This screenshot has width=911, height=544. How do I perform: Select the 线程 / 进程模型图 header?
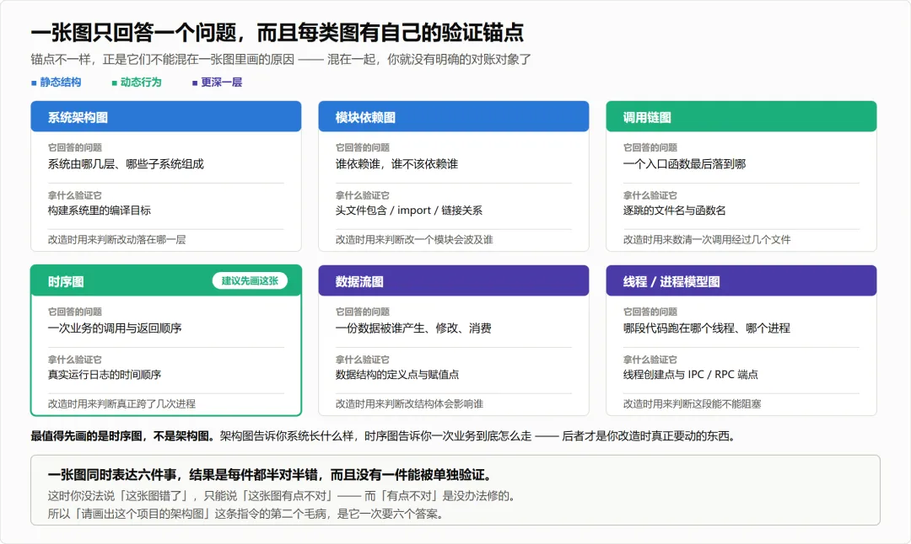741,280
